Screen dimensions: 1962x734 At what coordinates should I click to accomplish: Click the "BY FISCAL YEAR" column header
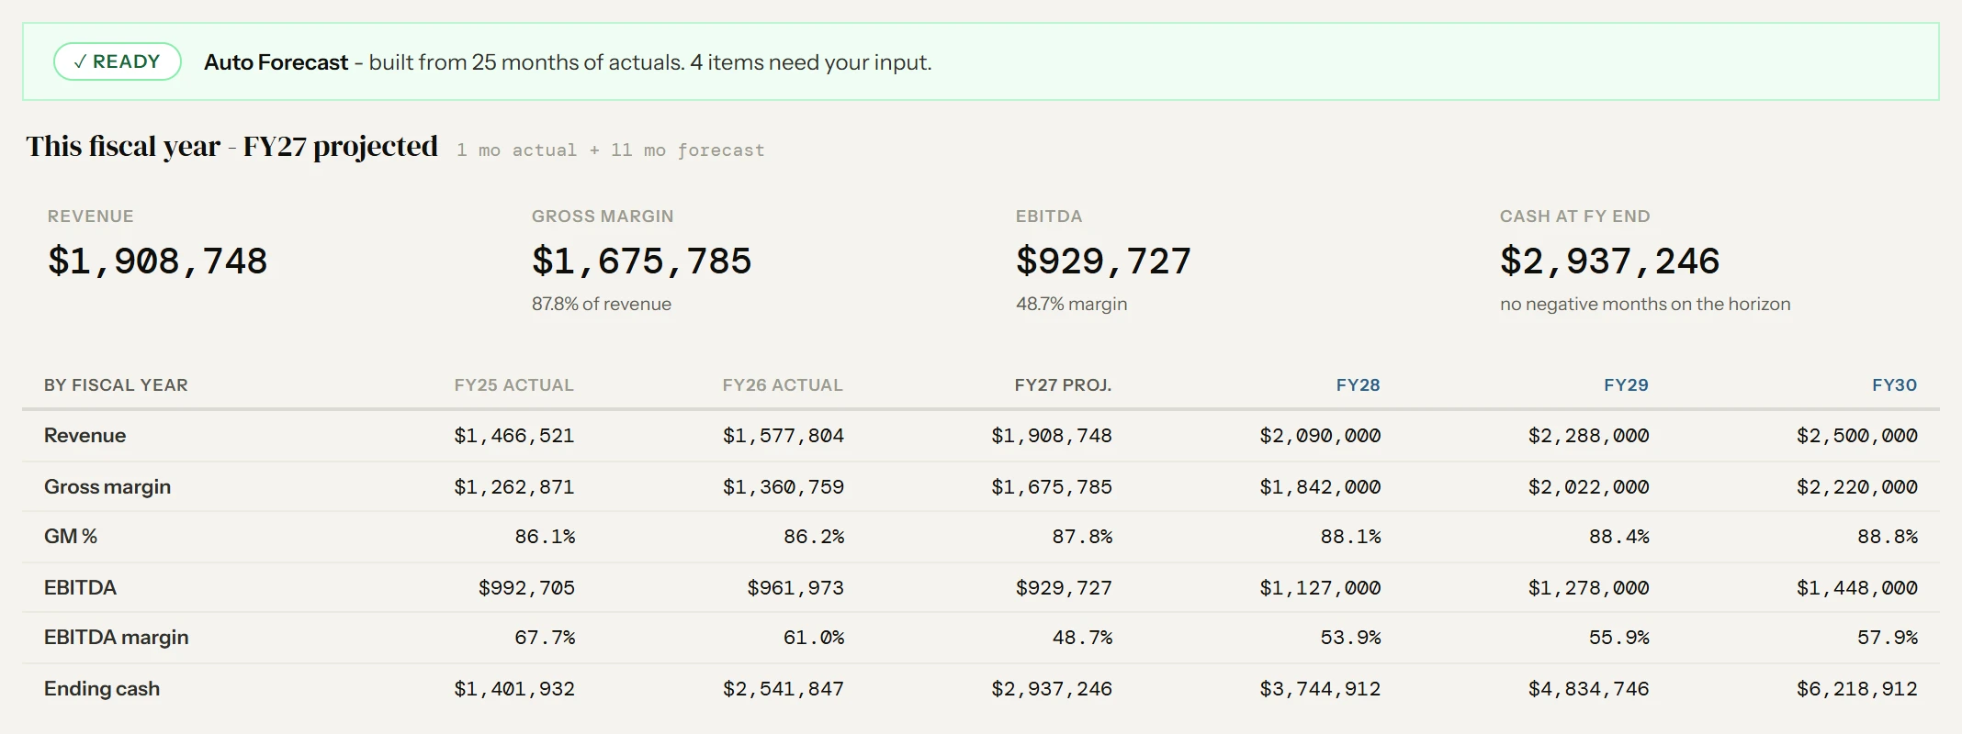116,385
